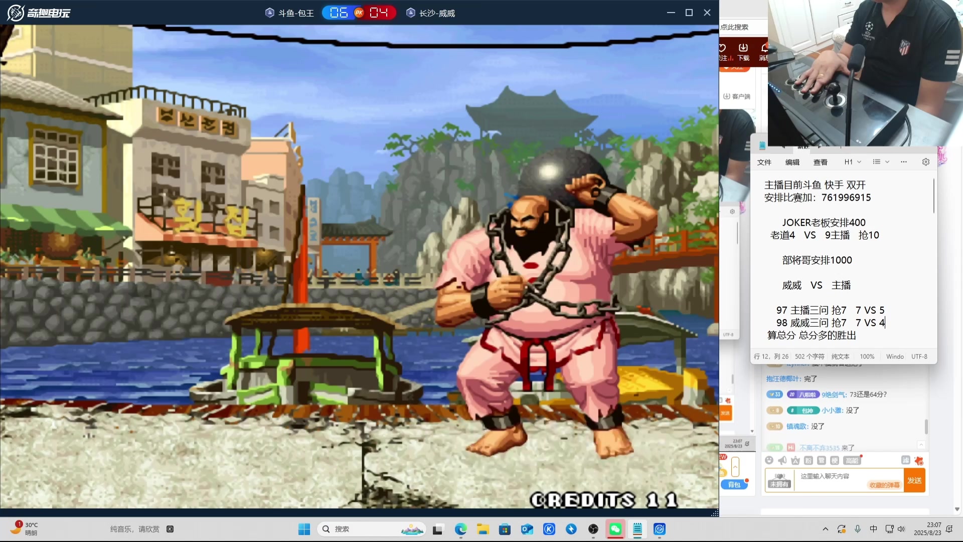Click the taskbar clock 23:07
This screenshot has height=542, width=963.
point(927,529)
